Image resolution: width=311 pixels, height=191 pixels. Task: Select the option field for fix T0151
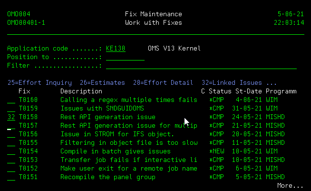(x=11, y=177)
